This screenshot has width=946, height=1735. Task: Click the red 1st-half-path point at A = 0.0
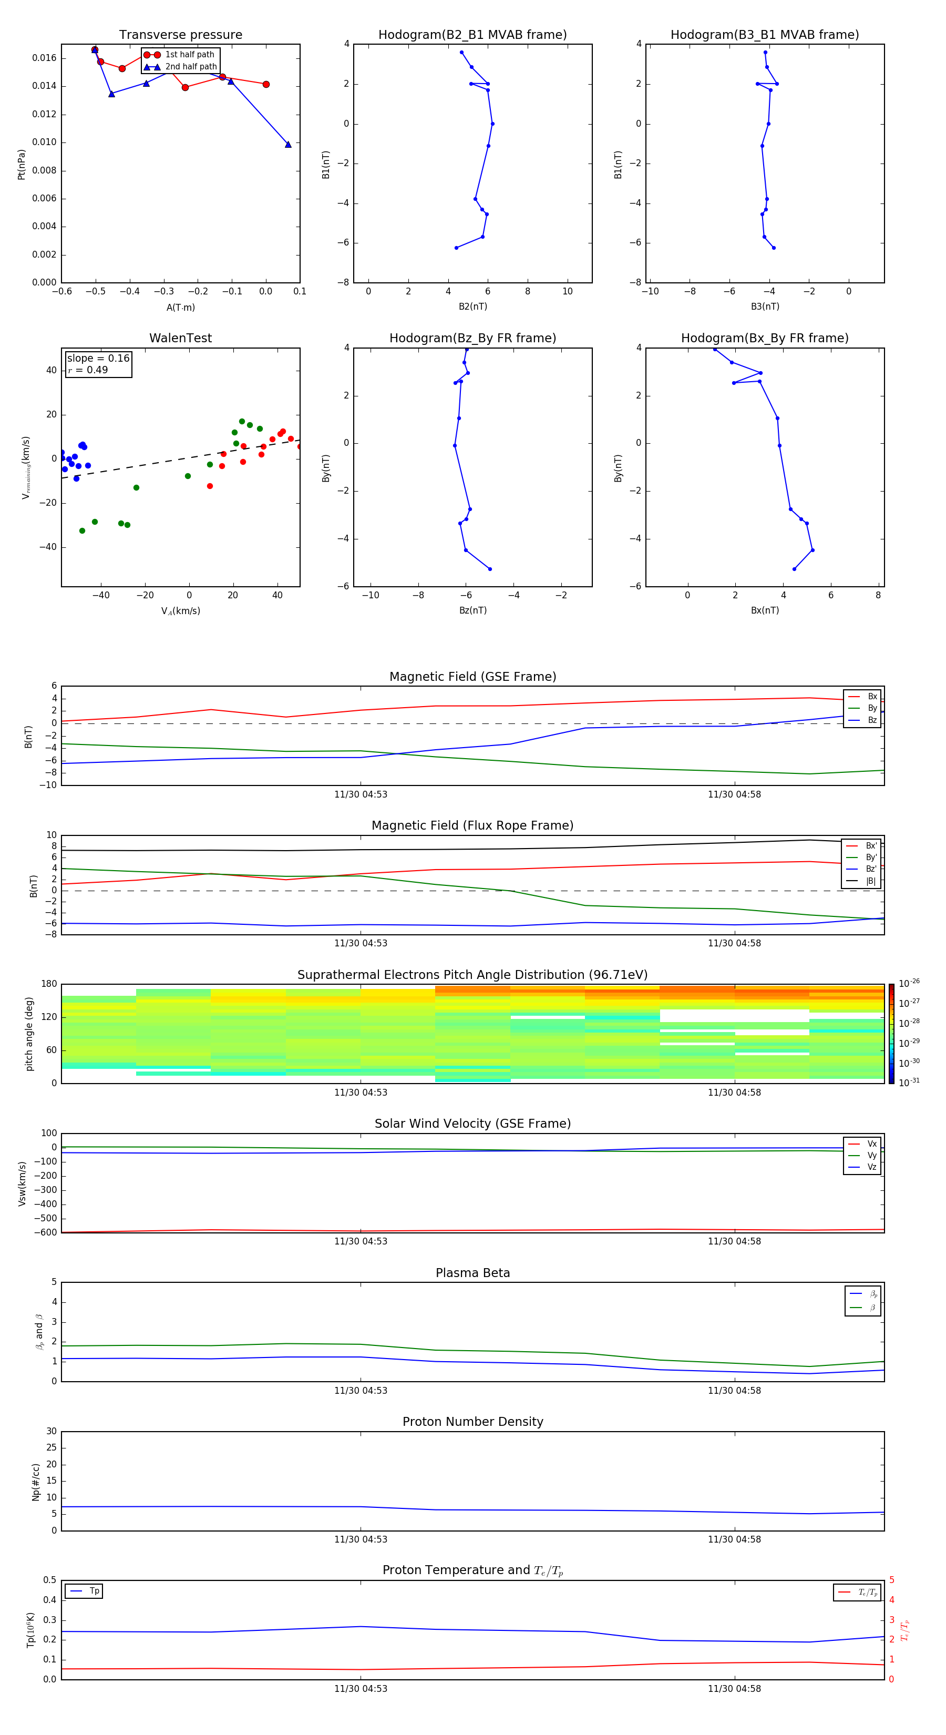pyautogui.click(x=266, y=84)
